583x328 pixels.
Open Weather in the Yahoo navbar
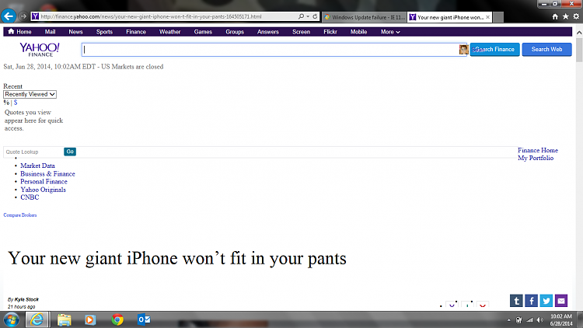pos(170,32)
